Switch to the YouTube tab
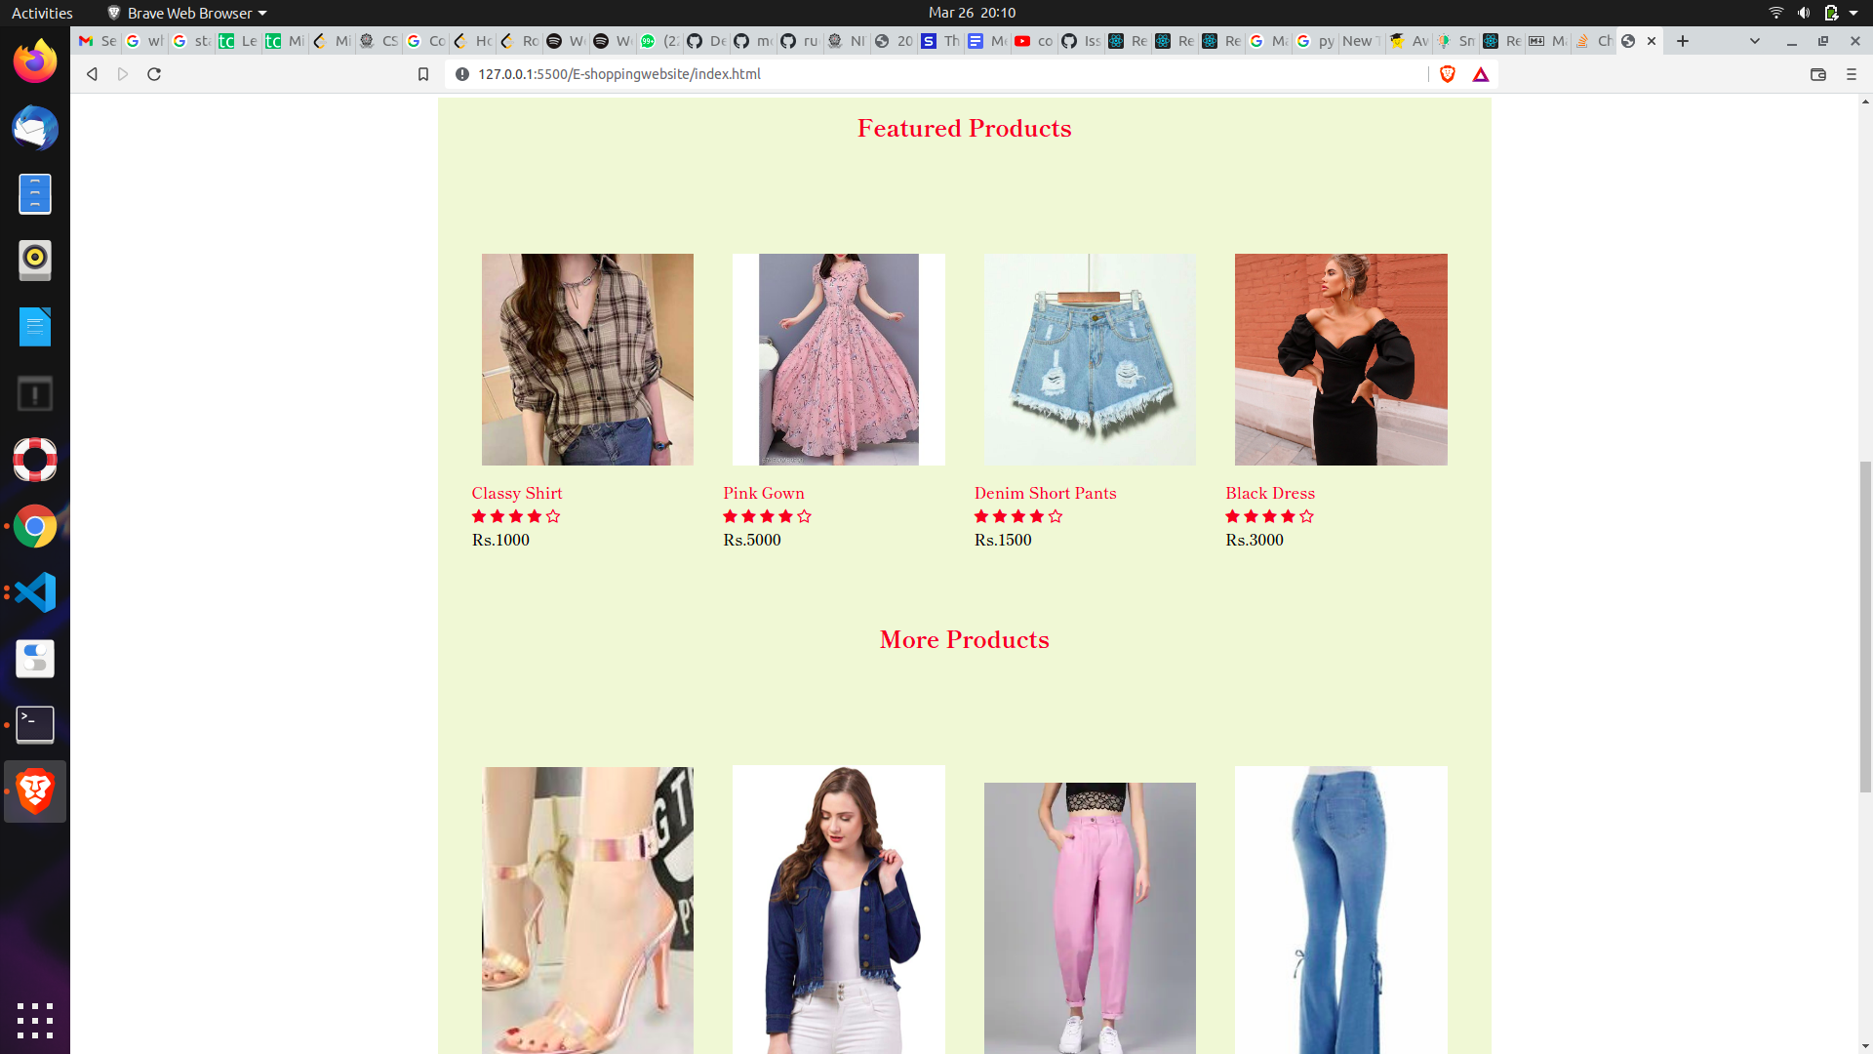The image size is (1873, 1054). (1033, 41)
